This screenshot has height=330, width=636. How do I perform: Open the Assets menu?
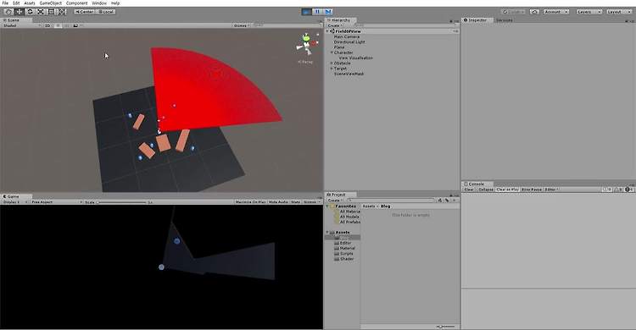[x=30, y=3]
